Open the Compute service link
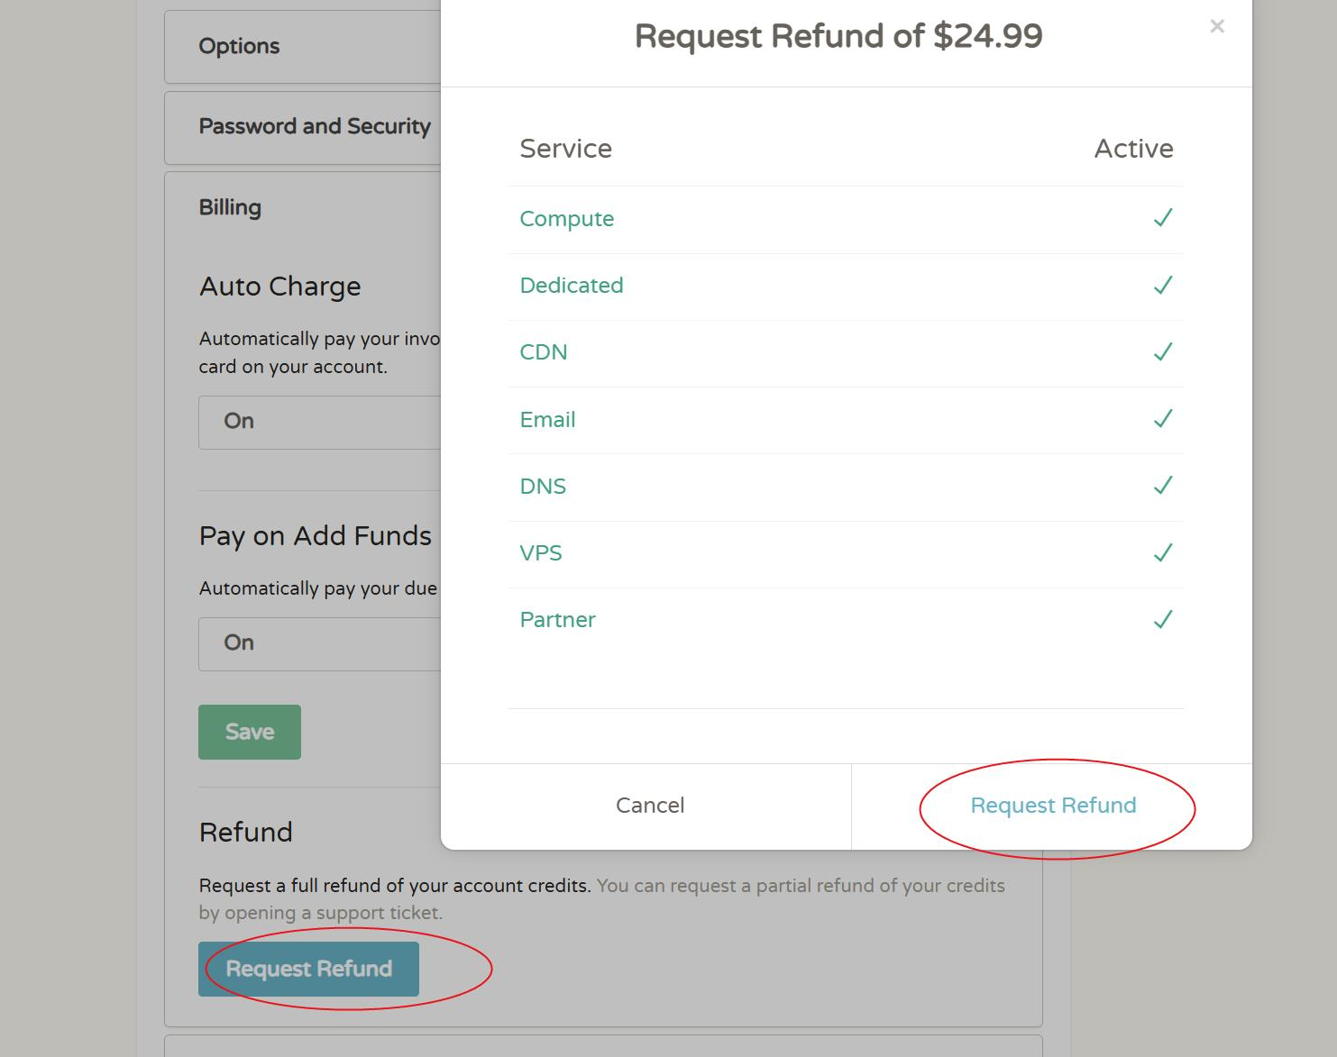The image size is (1337, 1057). coord(566,219)
